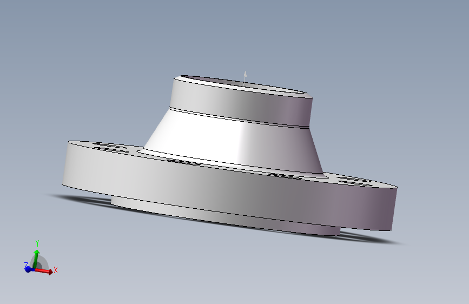This screenshot has height=304, width=469.
Task: Click the blue Z axis ball of the triad
Action: (28, 269)
